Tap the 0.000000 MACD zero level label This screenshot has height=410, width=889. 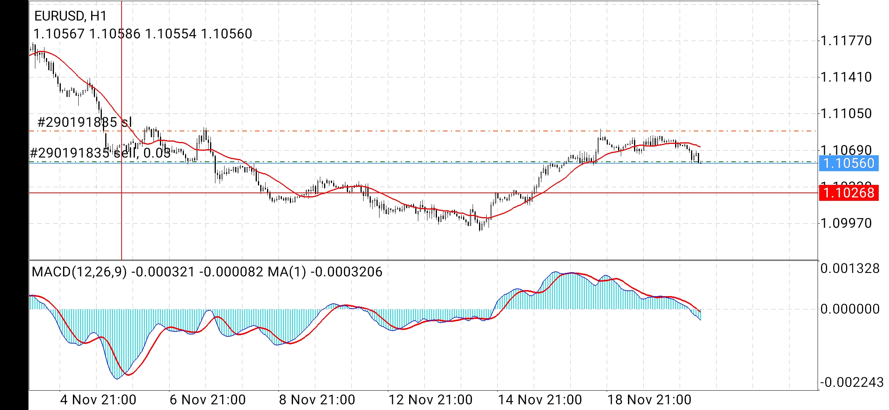850,309
